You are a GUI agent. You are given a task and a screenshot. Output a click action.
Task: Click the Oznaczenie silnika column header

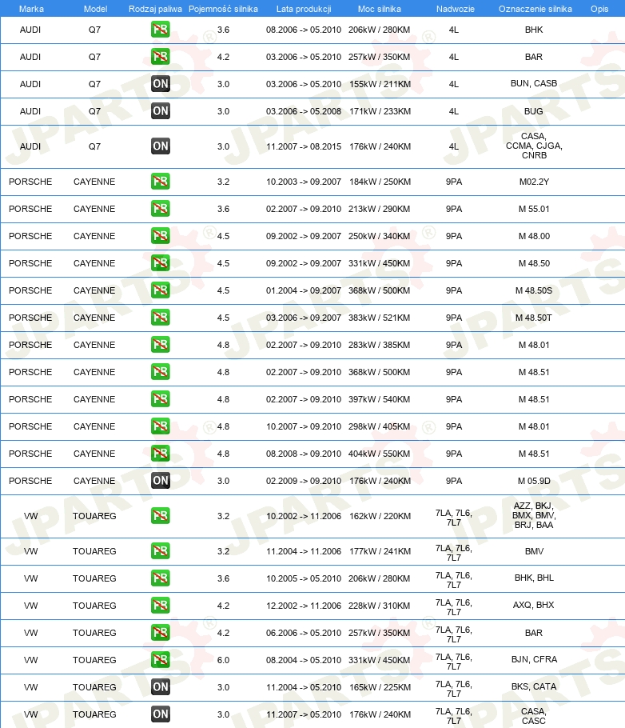(x=535, y=9)
